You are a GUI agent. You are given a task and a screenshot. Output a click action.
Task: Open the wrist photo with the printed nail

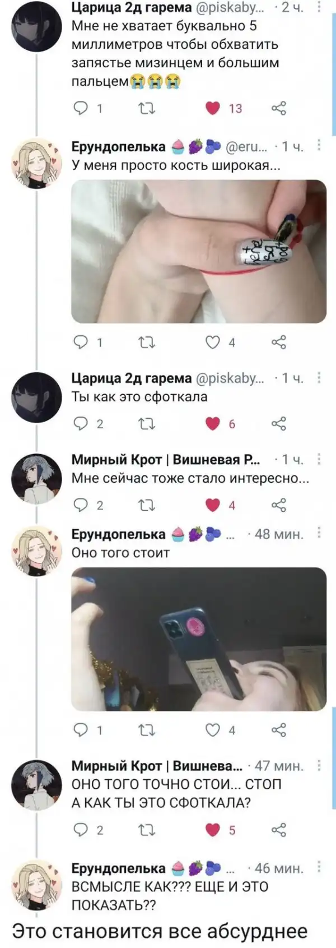(199, 251)
